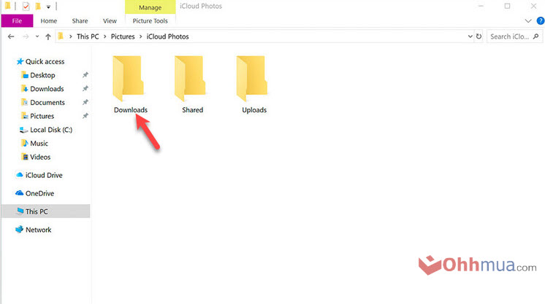Click the search magnifier icon
Image resolution: width=545 pixels, height=304 pixels.
536,36
